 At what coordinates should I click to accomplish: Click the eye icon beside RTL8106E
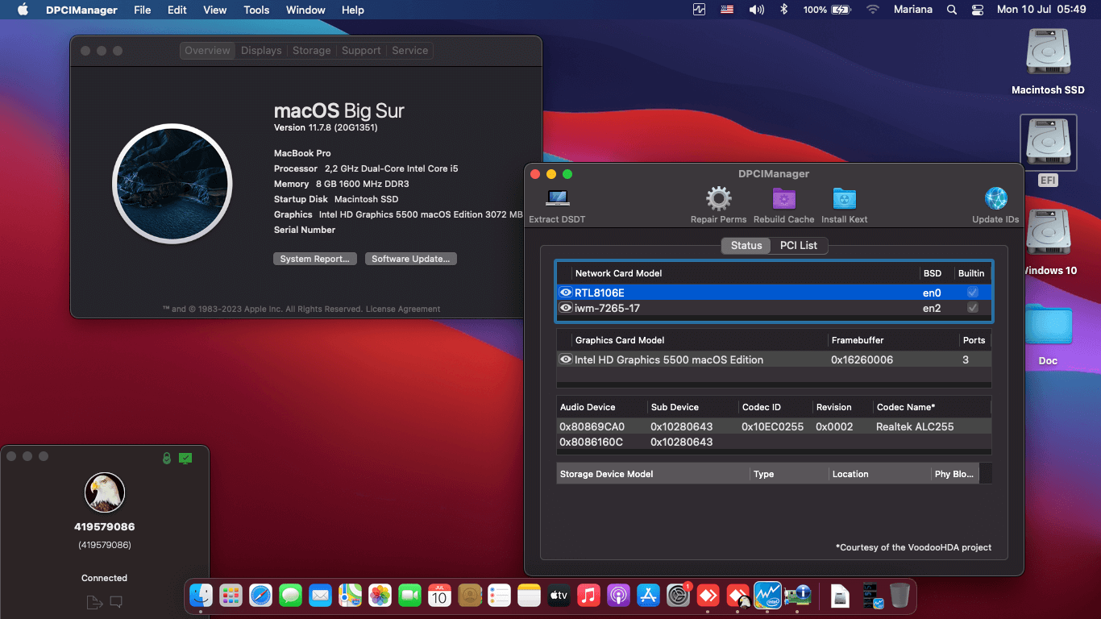(566, 293)
